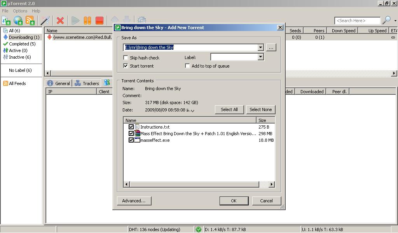Open the File menu
The width and height of the screenshot is (398, 233).
5,11
